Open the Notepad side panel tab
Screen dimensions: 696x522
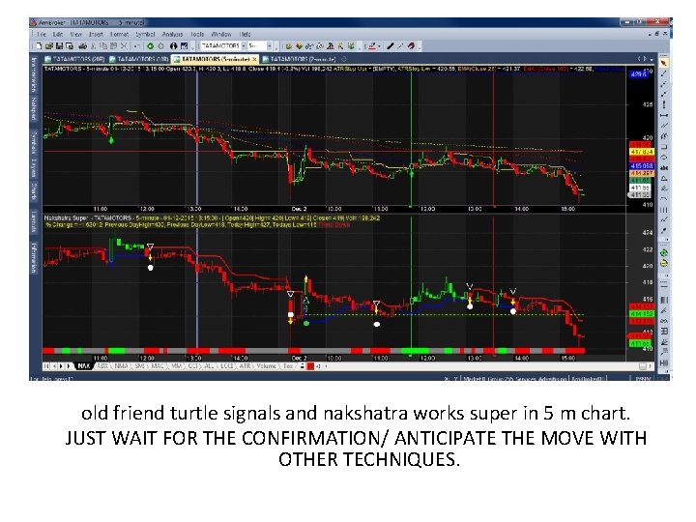pos(34,109)
